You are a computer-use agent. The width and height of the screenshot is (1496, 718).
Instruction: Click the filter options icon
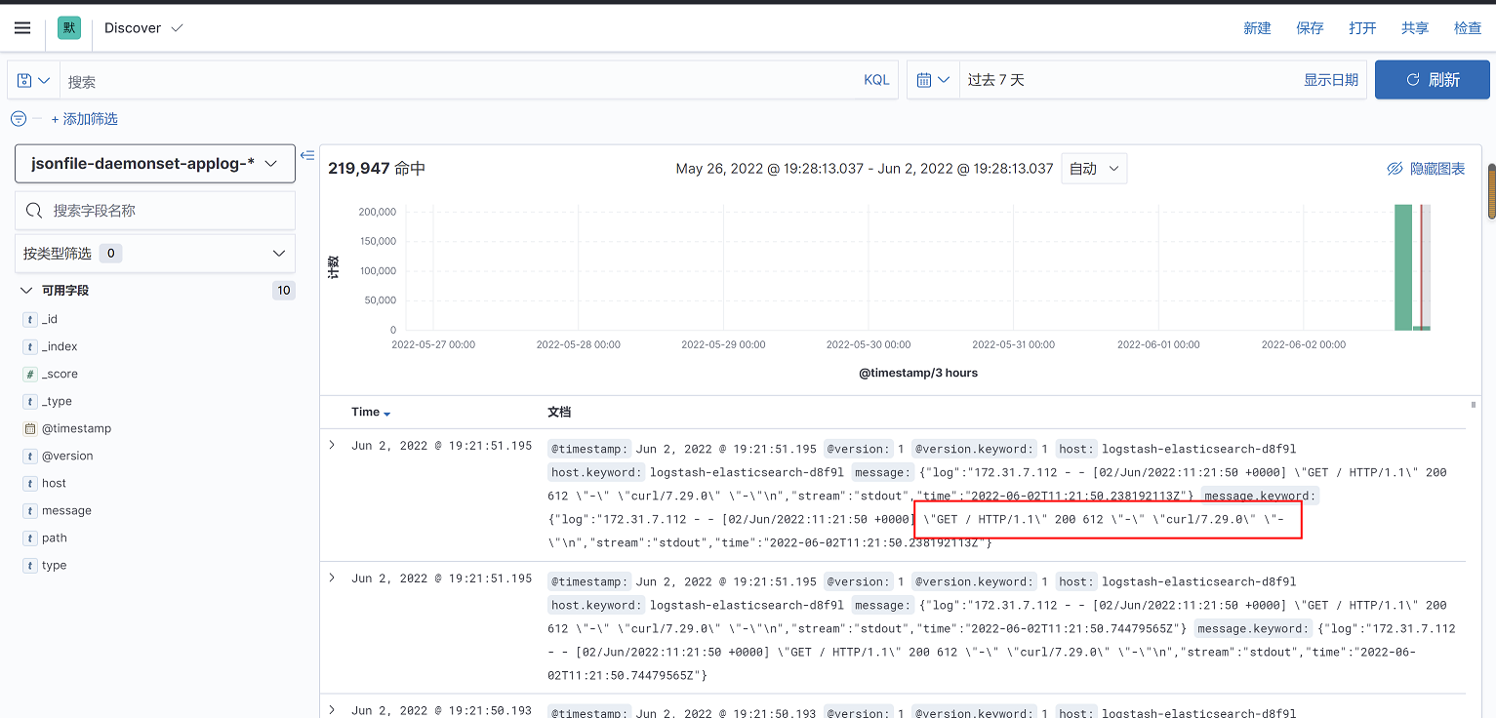18,119
